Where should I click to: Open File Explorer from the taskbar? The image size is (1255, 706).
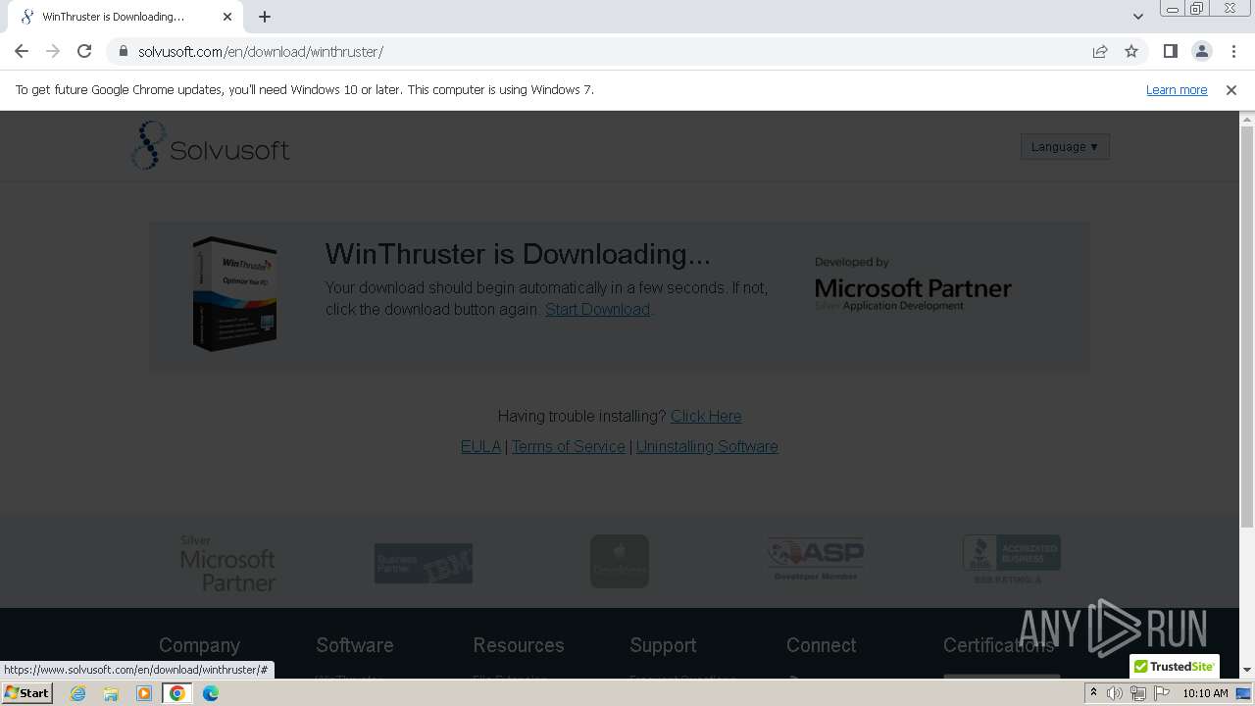click(111, 693)
